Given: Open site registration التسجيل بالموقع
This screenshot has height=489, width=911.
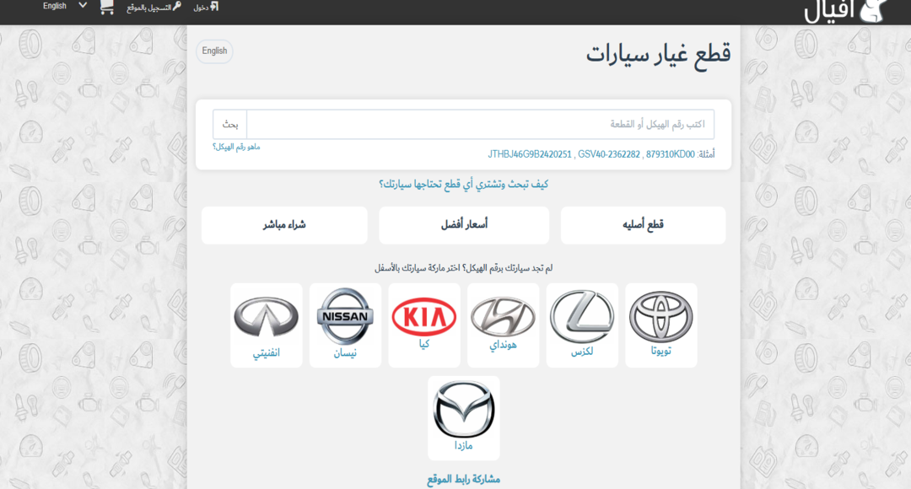Looking at the screenshot, I should point(154,7).
